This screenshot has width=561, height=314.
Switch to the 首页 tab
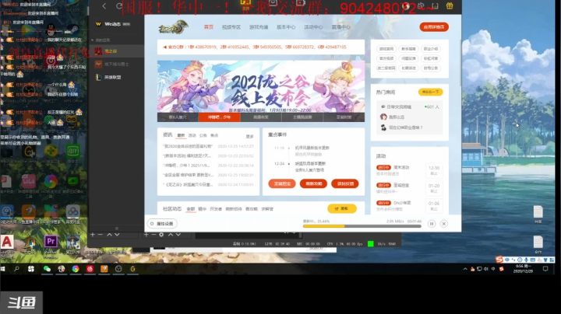(209, 27)
